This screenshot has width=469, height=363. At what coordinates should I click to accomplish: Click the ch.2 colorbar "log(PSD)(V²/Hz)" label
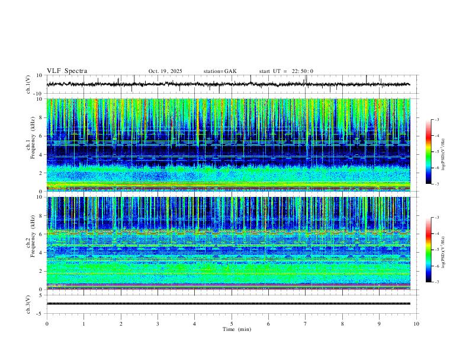click(443, 252)
